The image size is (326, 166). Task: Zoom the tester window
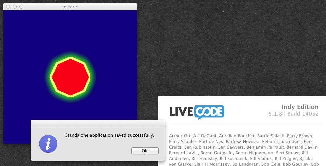pos(21,7)
